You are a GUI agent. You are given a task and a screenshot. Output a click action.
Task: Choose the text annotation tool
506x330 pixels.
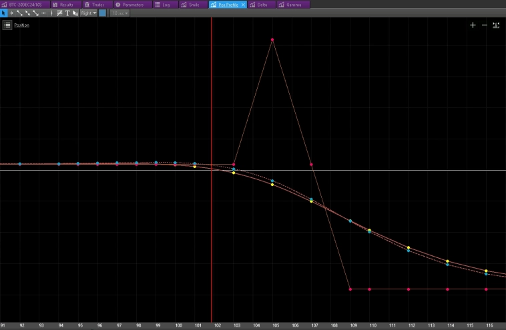click(67, 13)
